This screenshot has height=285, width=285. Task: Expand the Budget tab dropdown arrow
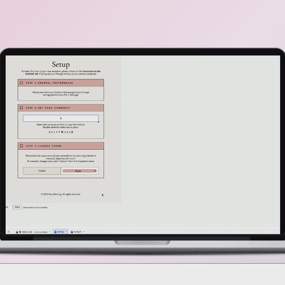tap(84, 232)
